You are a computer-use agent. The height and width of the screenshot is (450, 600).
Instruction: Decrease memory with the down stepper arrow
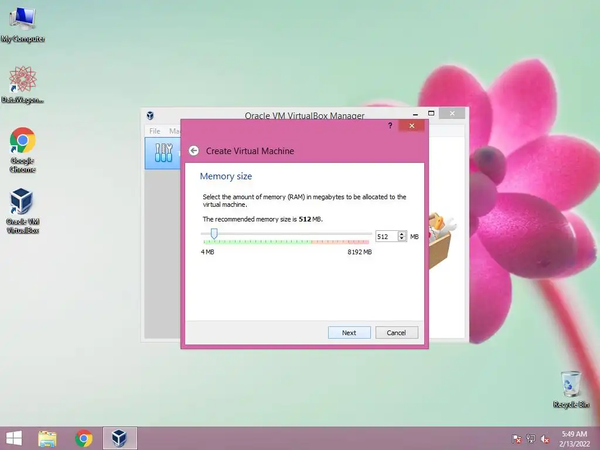(402, 239)
